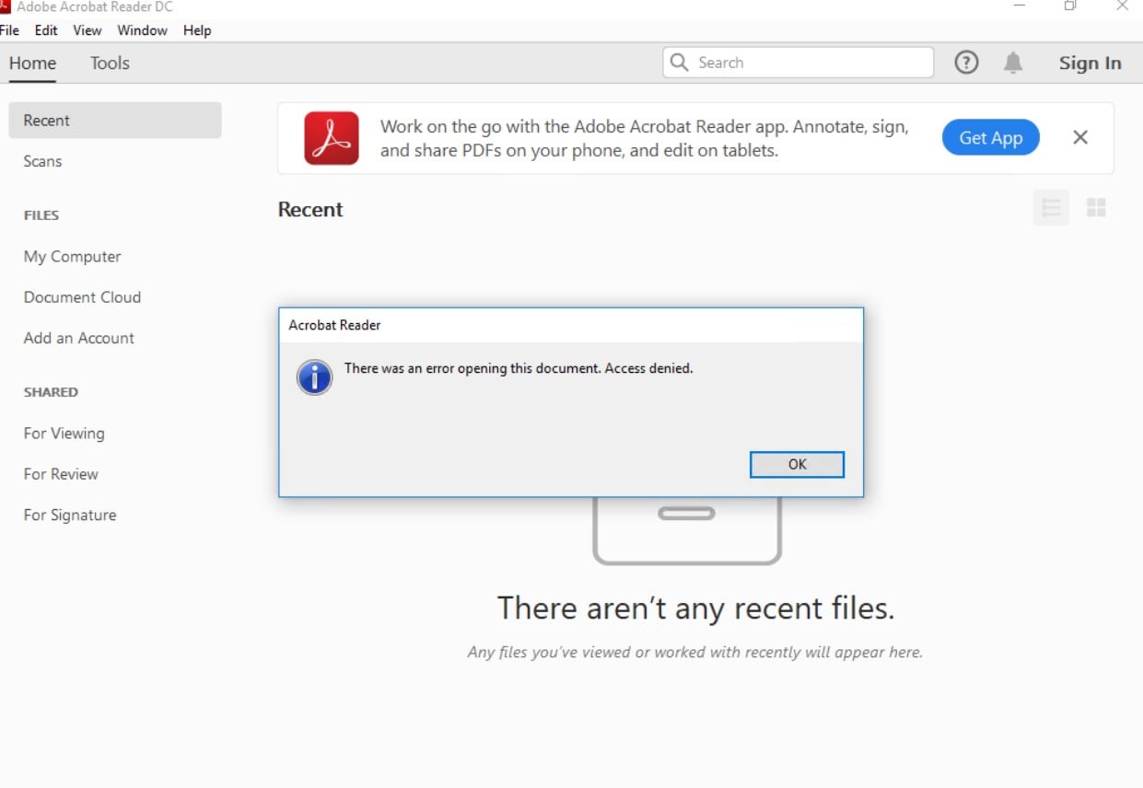Click the help question mark icon
The height and width of the screenshot is (788, 1143).
[966, 63]
